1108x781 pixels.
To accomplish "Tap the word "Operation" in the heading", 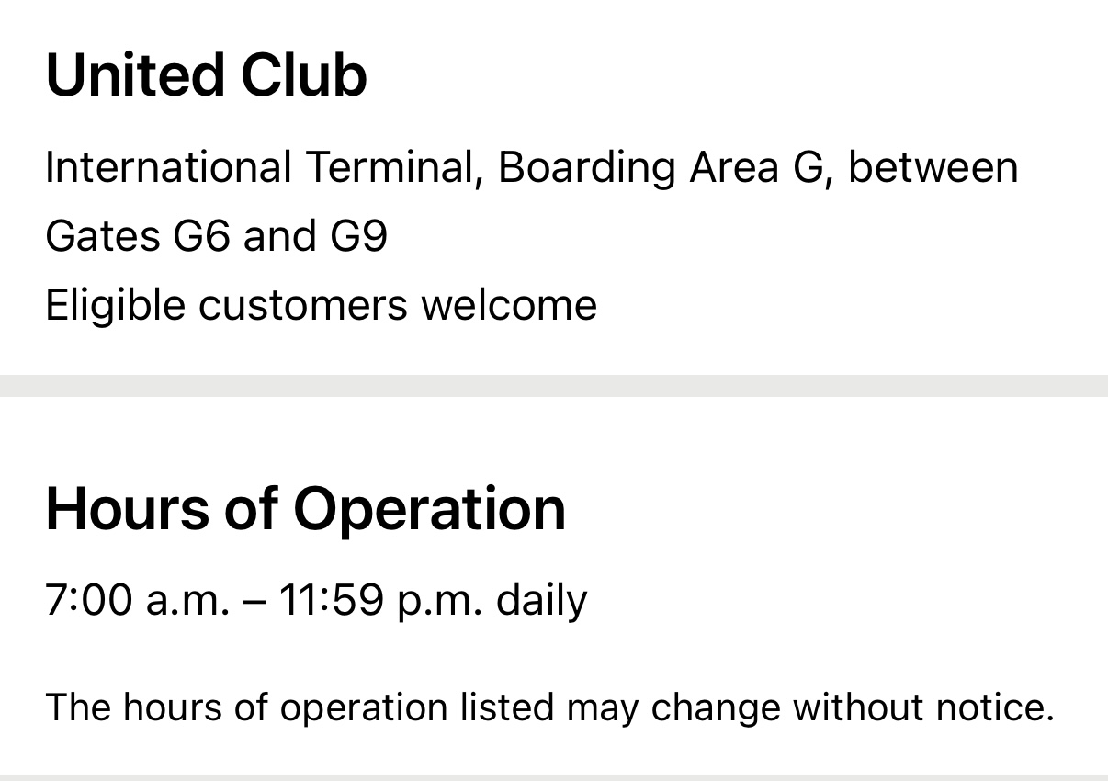I will (x=429, y=509).
